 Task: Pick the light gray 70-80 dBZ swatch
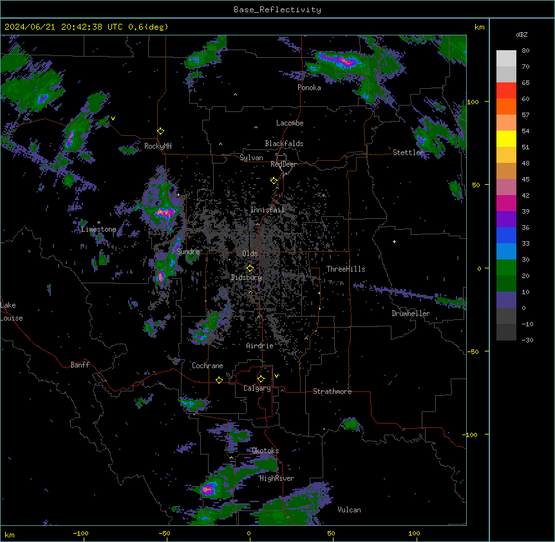coord(506,59)
